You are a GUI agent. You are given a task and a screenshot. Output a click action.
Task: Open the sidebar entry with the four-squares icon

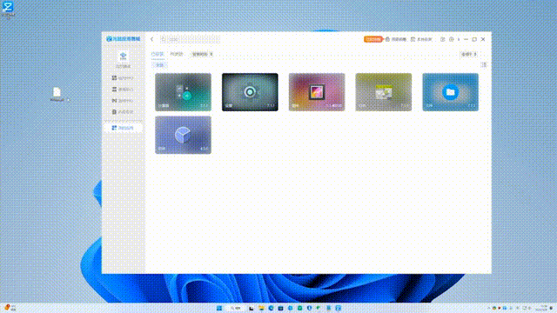pyautogui.click(x=123, y=77)
